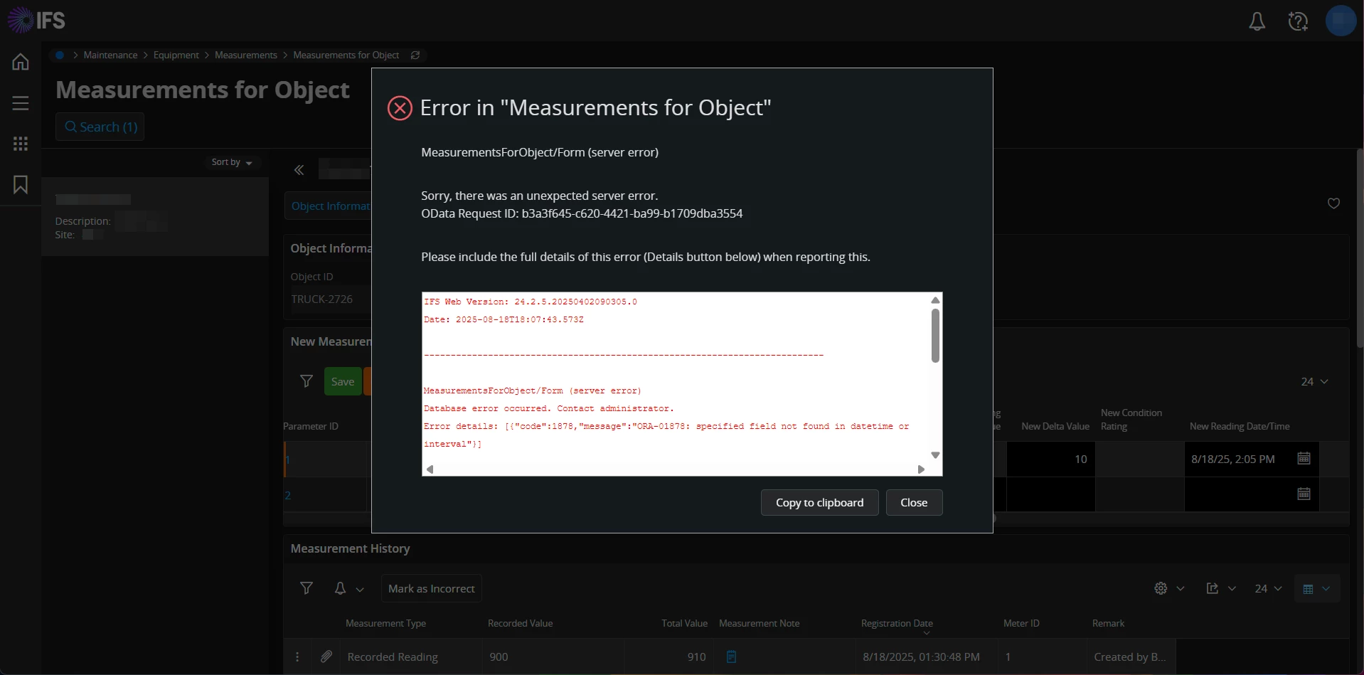Open the measurement note document icon
This screenshot has width=1364, height=675.
731,657
